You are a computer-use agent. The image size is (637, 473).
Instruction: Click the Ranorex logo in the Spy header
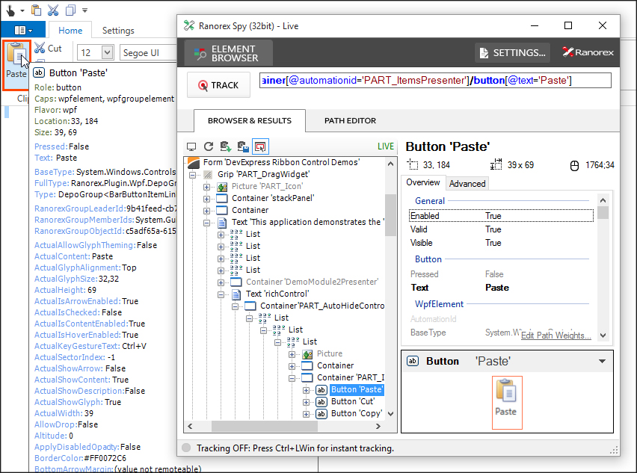pyautogui.click(x=588, y=52)
